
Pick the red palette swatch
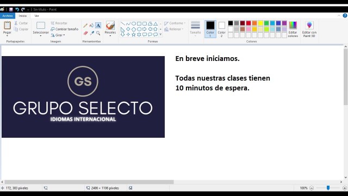[x=248, y=23]
